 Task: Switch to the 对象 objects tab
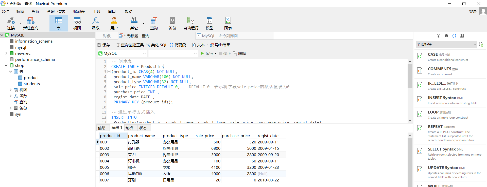(107, 36)
